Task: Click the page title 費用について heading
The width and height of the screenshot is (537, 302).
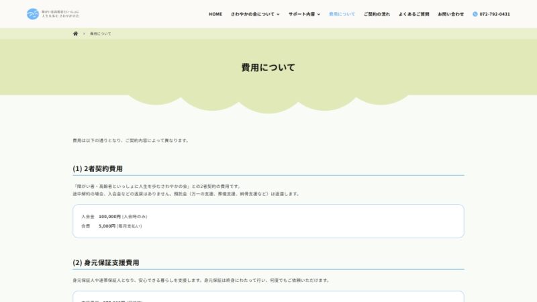Action: 268,68
